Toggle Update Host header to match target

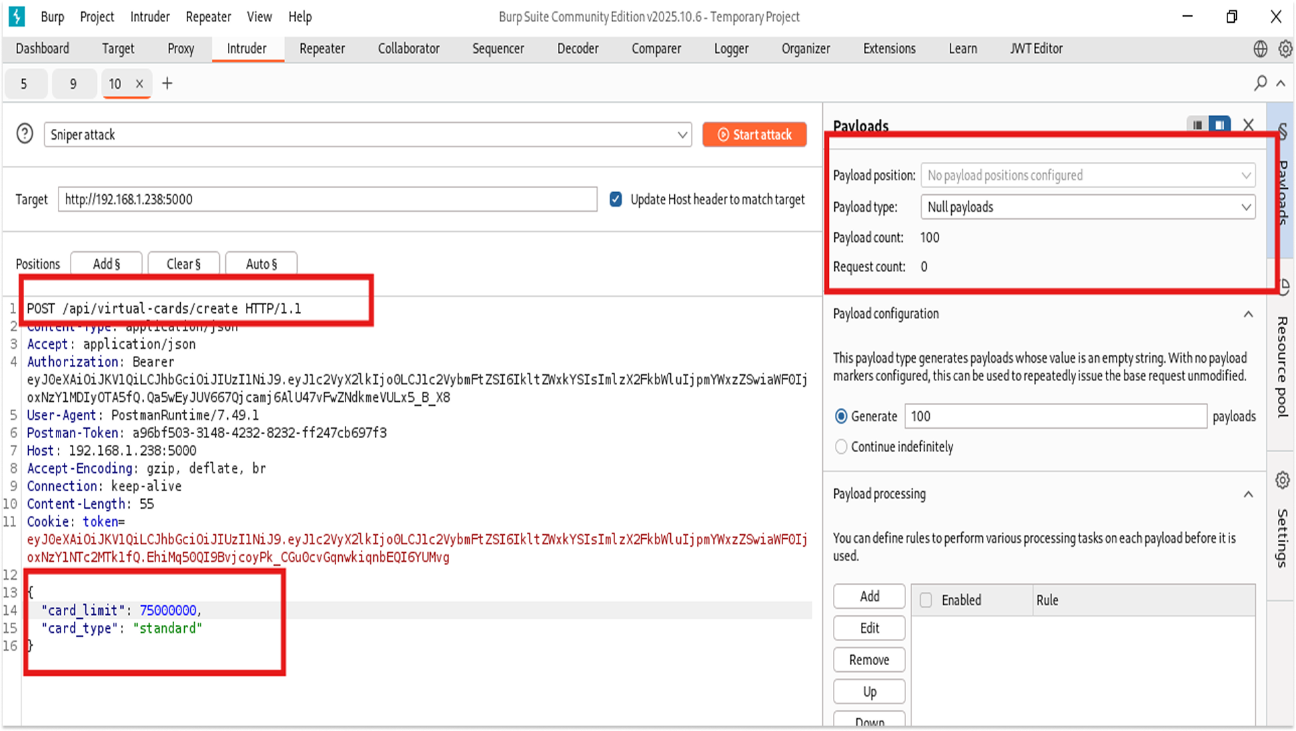616,200
